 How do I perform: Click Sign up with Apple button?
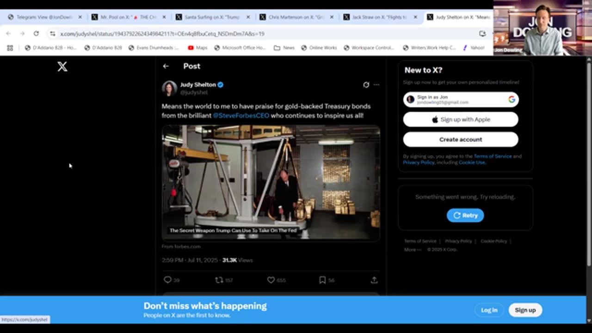coord(461,119)
